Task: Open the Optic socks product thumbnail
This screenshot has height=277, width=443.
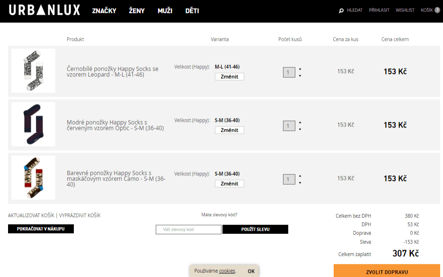Action: click(x=33, y=124)
